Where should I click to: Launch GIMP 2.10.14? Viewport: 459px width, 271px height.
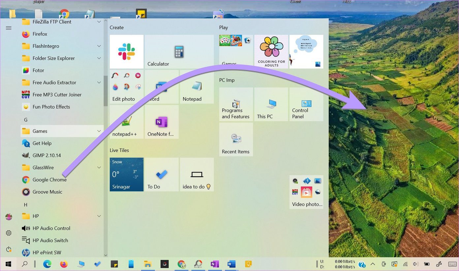pyautogui.click(x=62, y=156)
